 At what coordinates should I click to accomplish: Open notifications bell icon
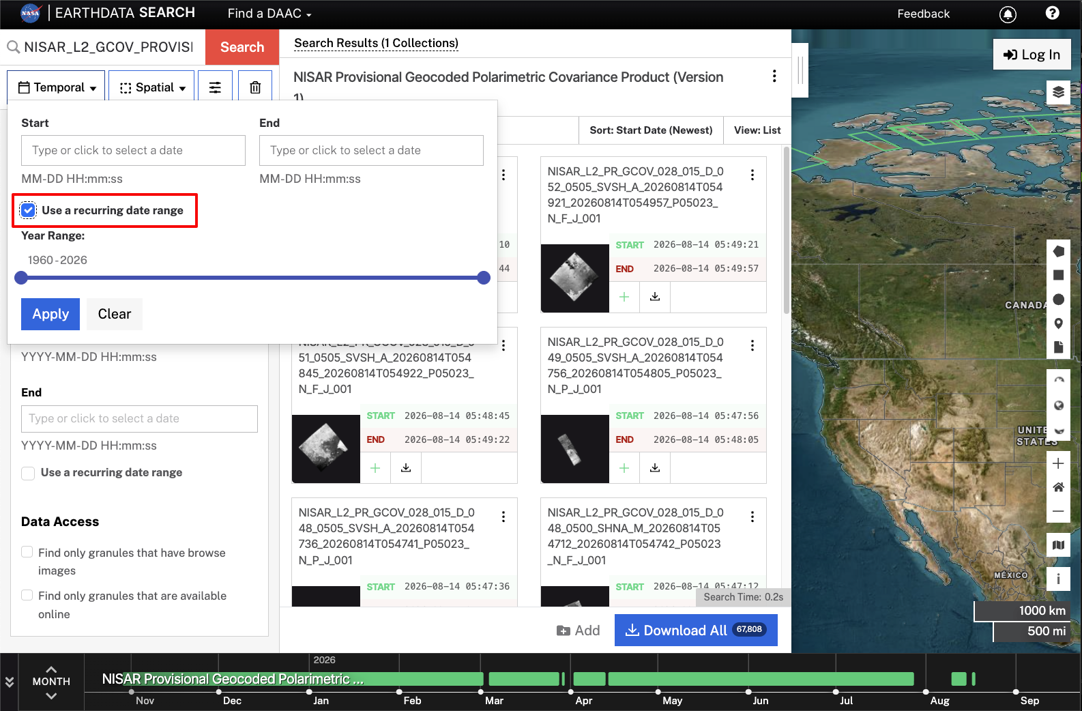tap(1008, 14)
